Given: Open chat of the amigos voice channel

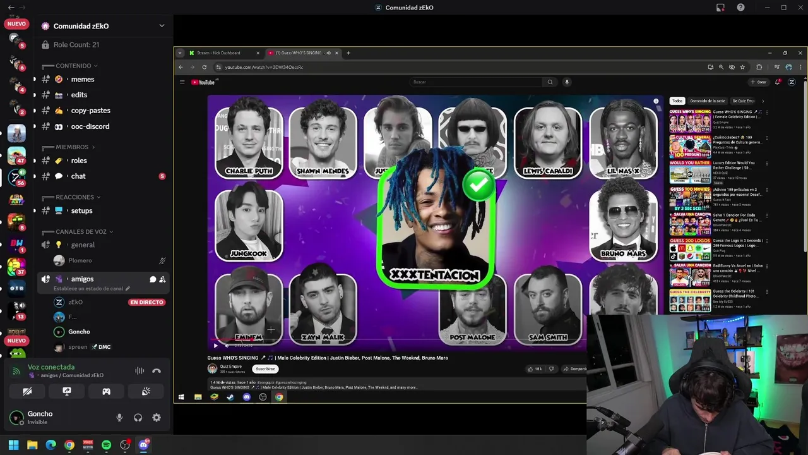Looking at the screenshot, I should point(153,279).
